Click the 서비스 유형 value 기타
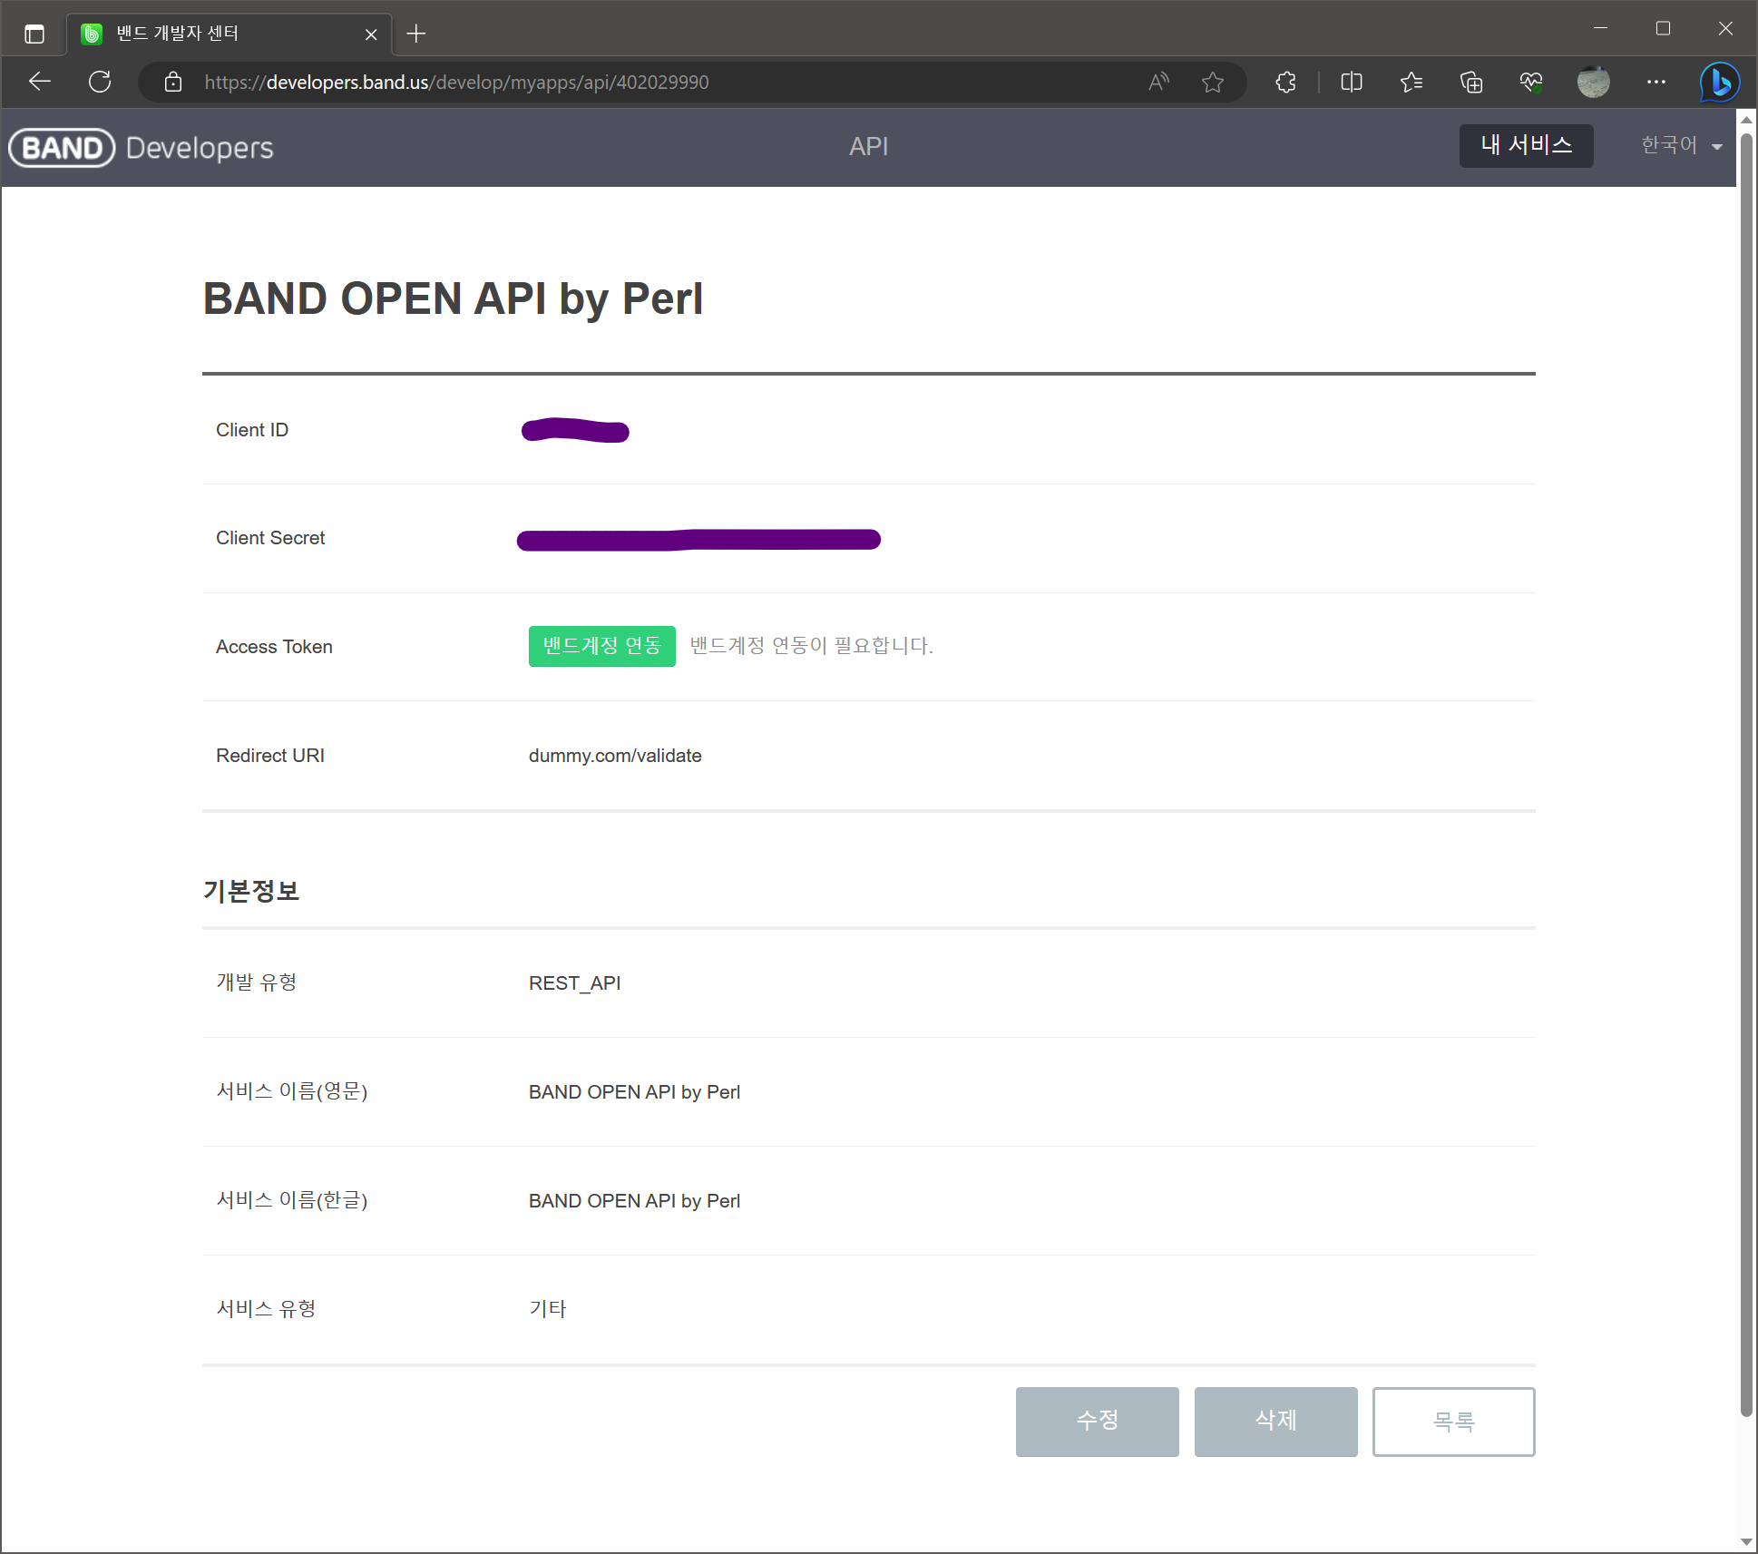1758x1554 pixels. 548,1309
